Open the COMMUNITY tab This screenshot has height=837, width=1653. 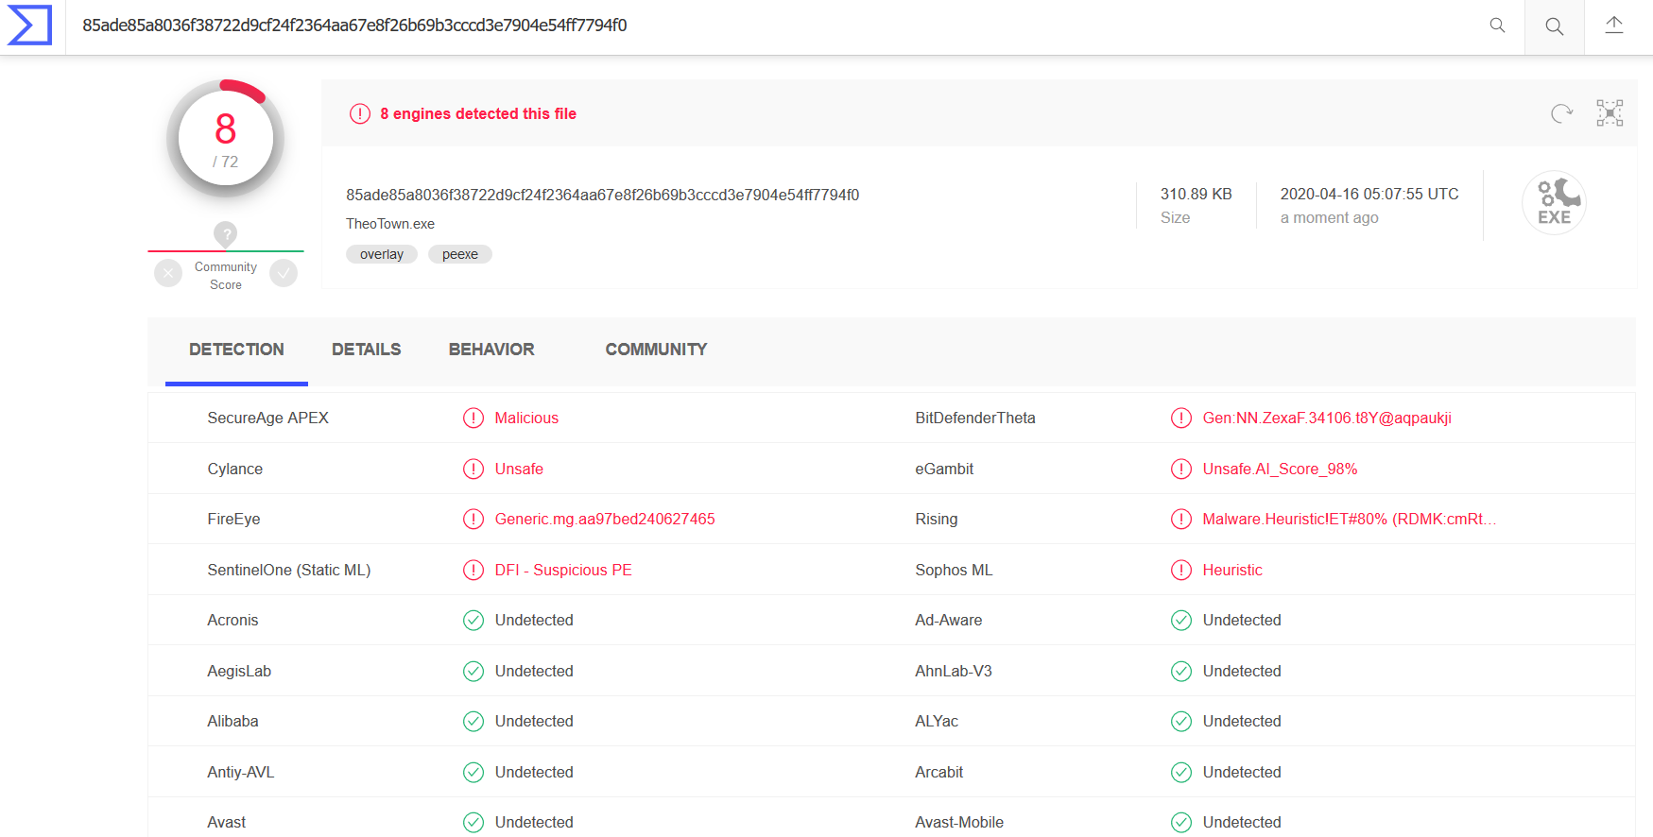tap(656, 350)
